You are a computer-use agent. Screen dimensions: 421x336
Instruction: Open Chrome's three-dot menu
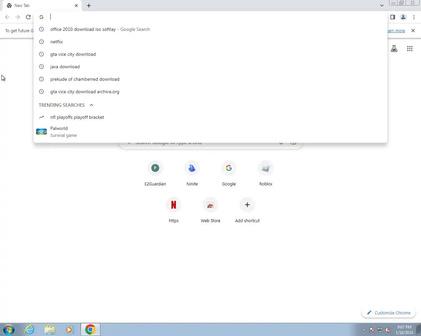pos(414,17)
